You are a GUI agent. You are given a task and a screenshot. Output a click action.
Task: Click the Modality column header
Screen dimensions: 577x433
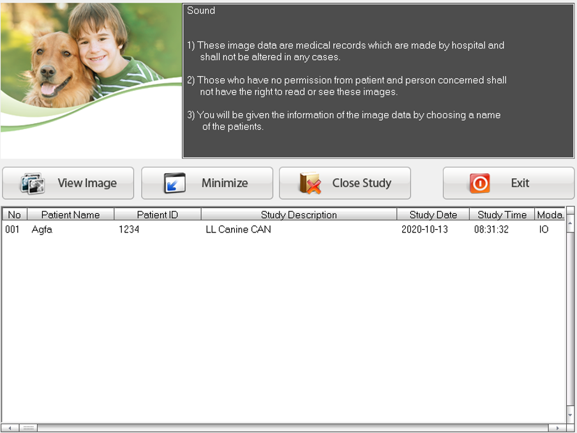tap(550, 215)
